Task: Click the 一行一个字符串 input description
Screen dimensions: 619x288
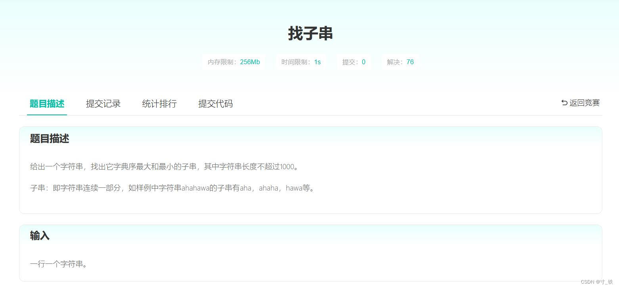Action: (59, 263)
